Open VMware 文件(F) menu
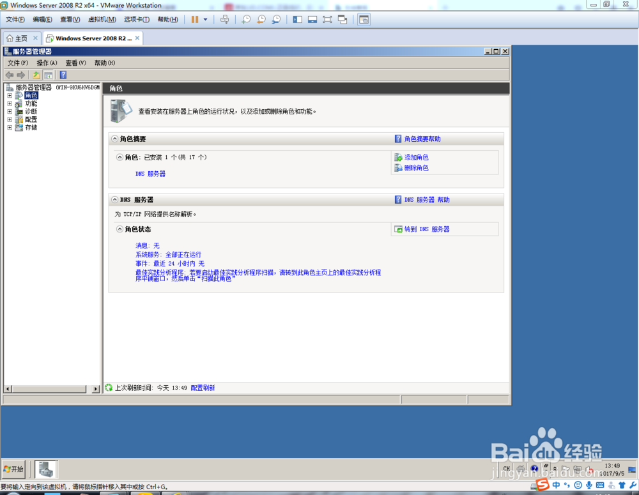 coord(15,20)
